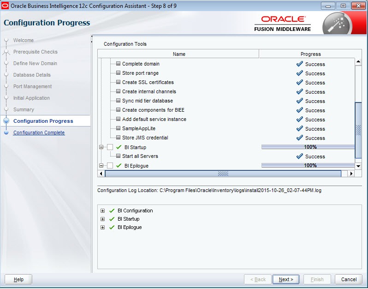
Task: Click the Cancel button
Action: pos(349,279)
